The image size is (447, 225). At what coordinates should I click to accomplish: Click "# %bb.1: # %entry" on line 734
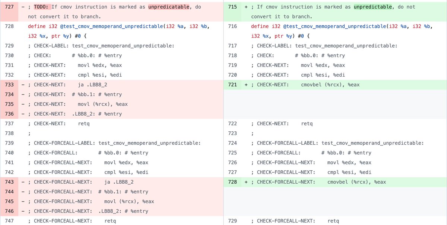coord(97,94)
